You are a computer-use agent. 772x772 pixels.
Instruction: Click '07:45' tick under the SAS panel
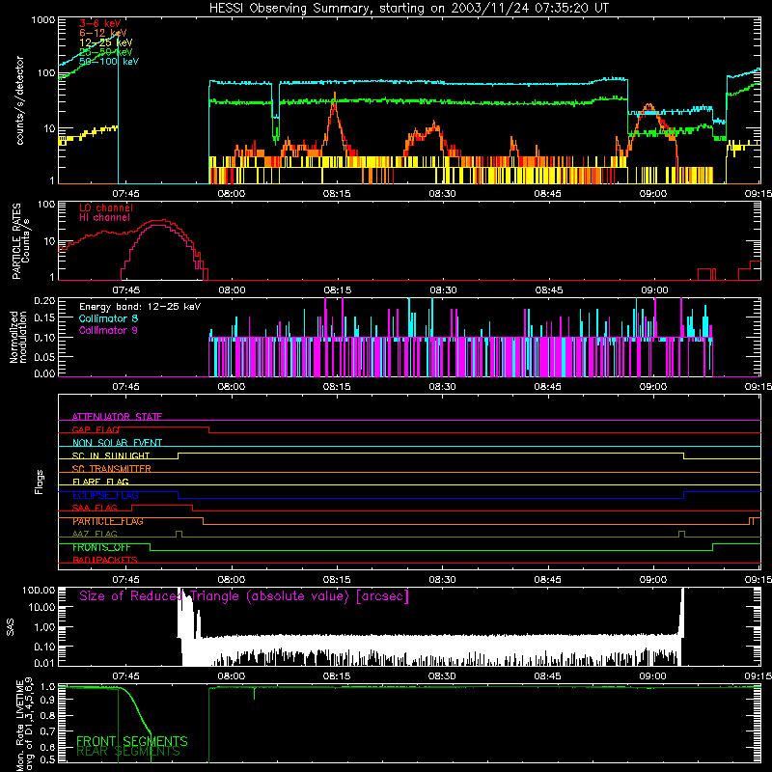coord(125,676)
